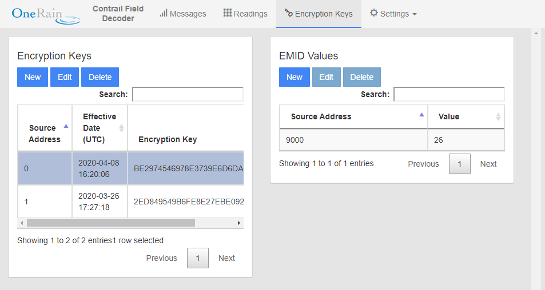545x290 pixels.
Task: Click the OneRain logo
Action: (45, 14)
